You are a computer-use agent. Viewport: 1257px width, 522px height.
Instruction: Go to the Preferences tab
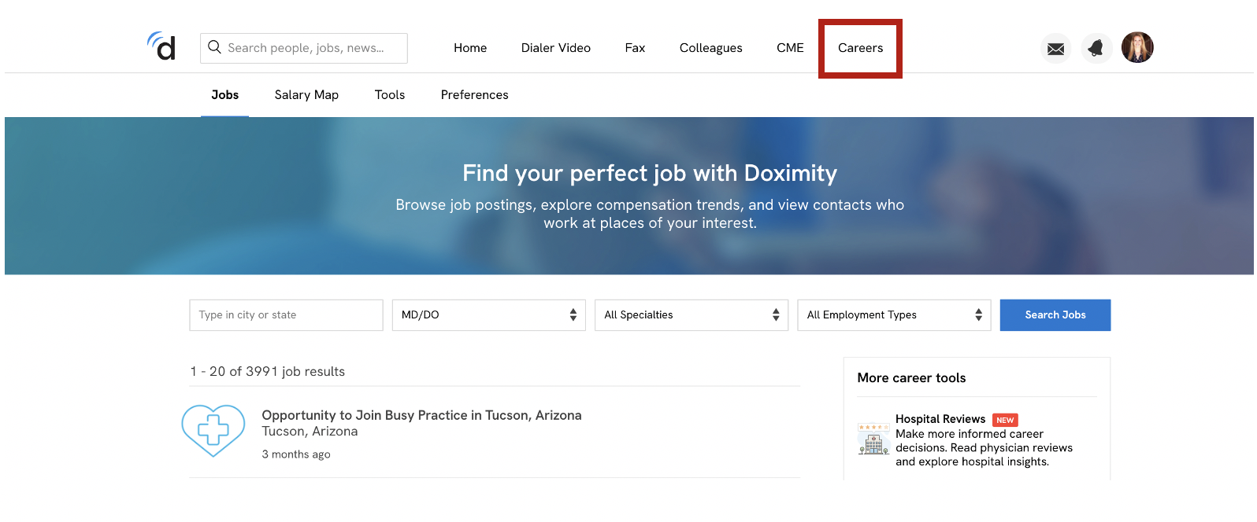[x=474, y=95]
